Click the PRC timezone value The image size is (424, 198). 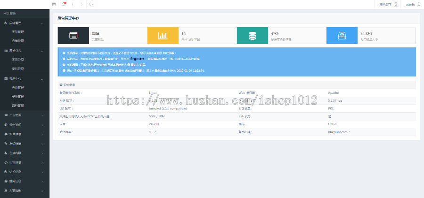[331, 108]
